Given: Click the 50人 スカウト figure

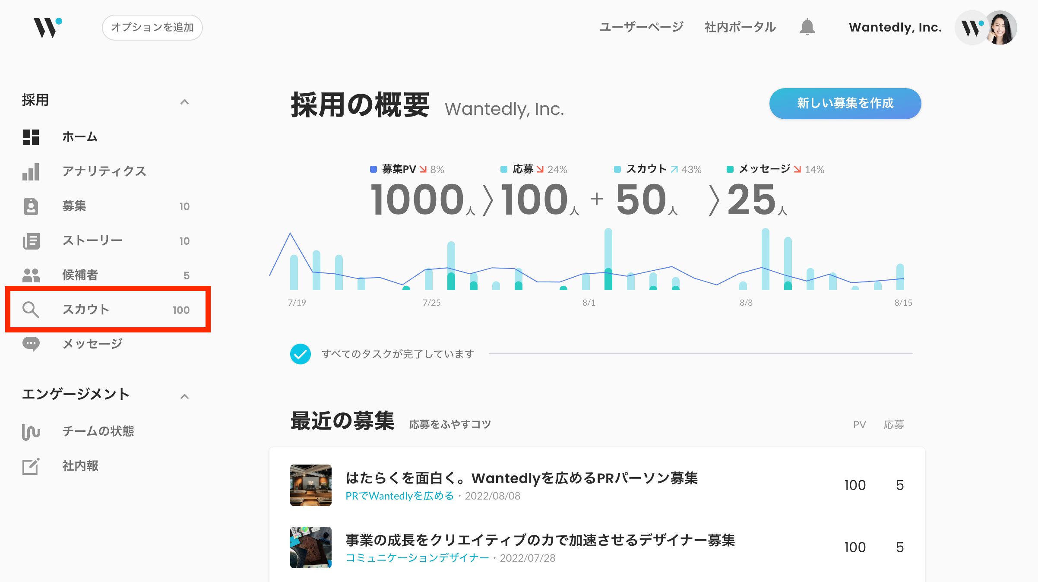Looking at the screenshot, I should pos(647,199).
